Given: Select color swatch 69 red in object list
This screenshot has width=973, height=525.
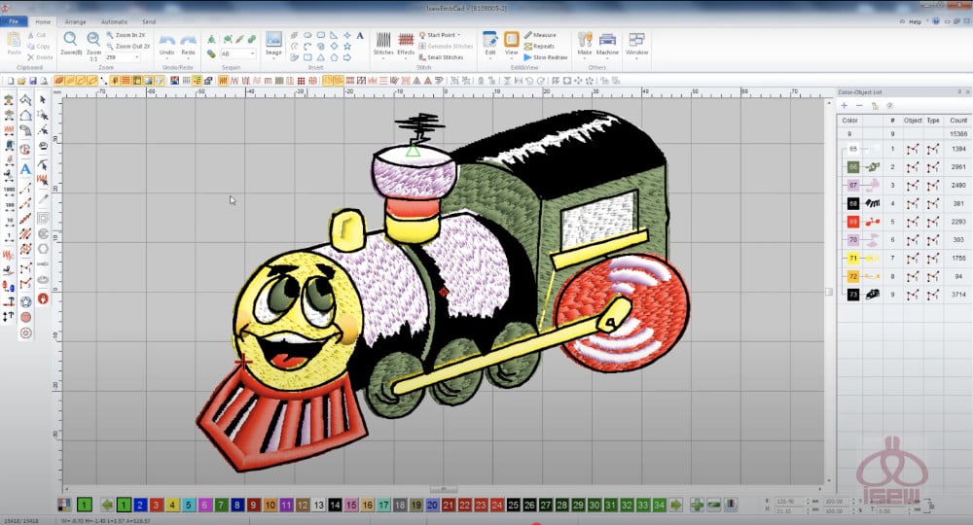Looking at the screenshot, I should click(852, 222).
